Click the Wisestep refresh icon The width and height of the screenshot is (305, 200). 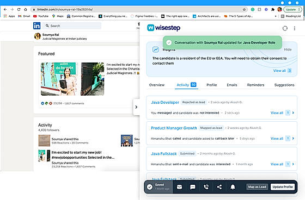coord(285,28)
